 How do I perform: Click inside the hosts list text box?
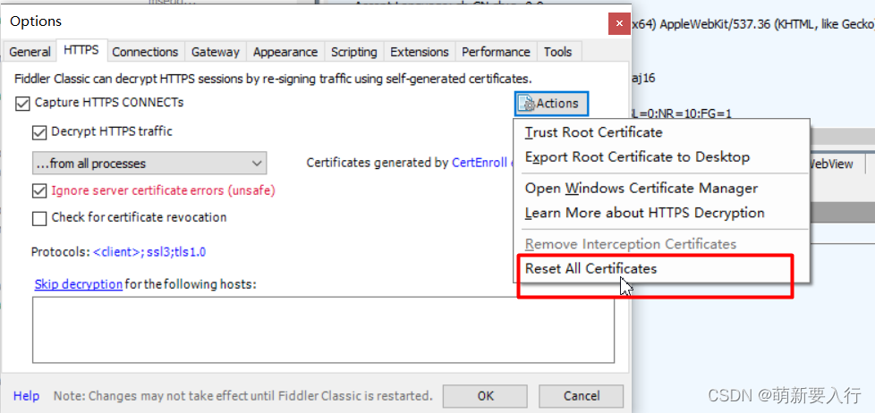pyautogui.click(x=322, y=329)
